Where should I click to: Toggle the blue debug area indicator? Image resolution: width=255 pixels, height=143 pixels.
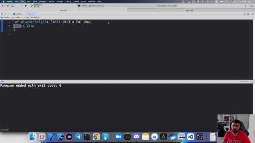[x=2, y=81]
